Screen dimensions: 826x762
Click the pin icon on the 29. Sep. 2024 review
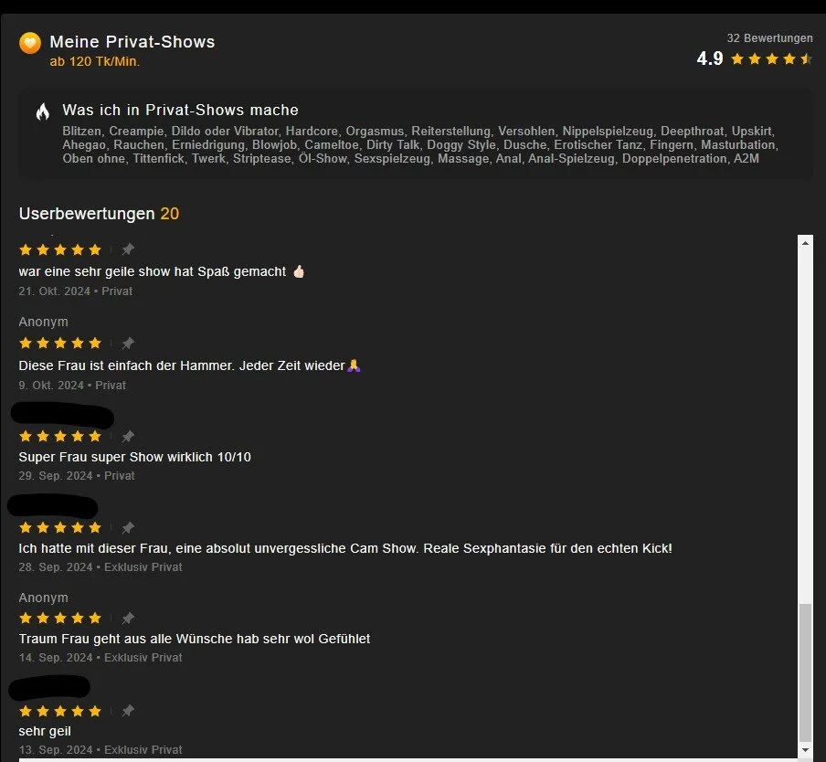pyautogui.click(x=128, y=436)
